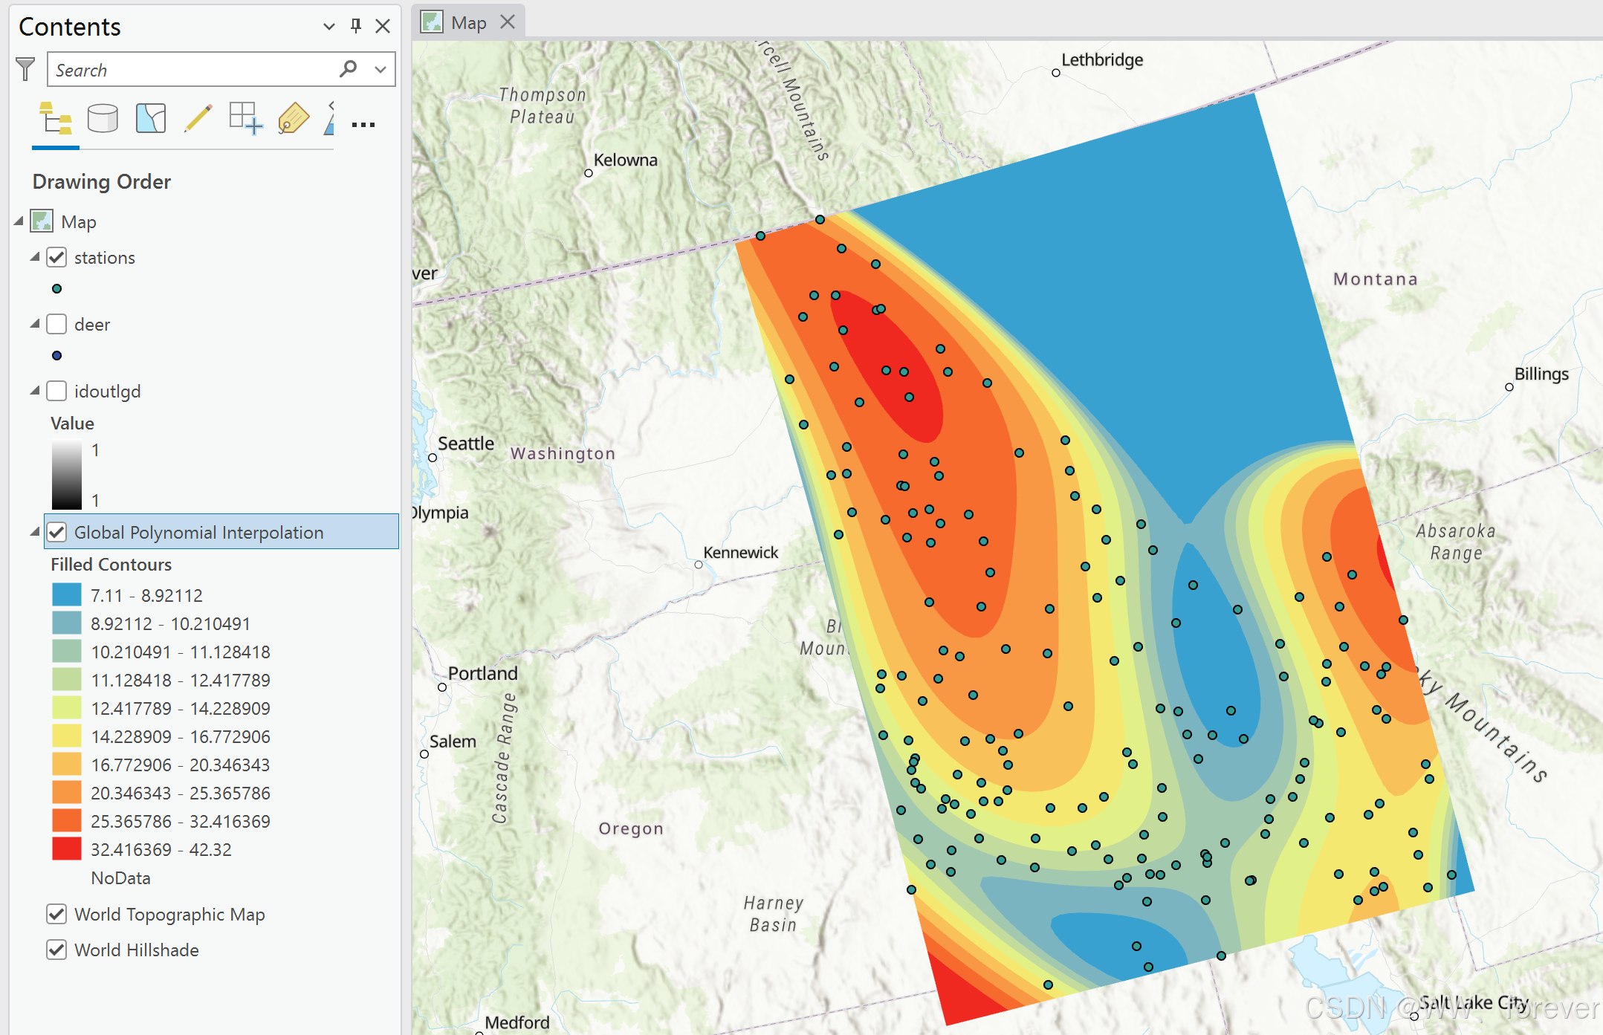1603x1035 pixels.
Task: Select the stations layer name
Action: click(105, 258)
